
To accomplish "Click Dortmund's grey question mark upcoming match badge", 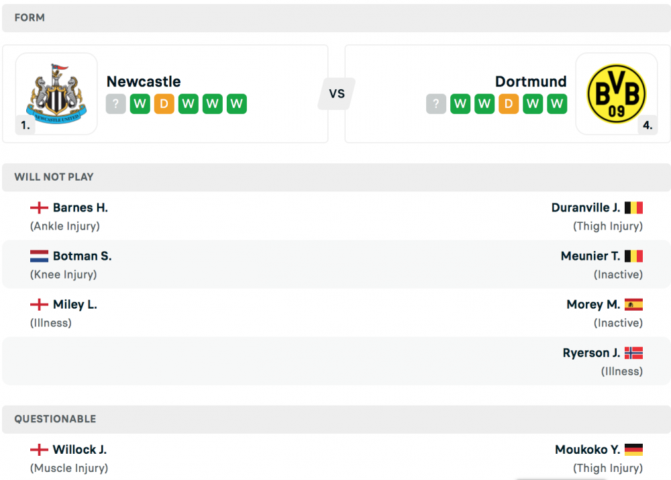I will click(x=436, y=104).
